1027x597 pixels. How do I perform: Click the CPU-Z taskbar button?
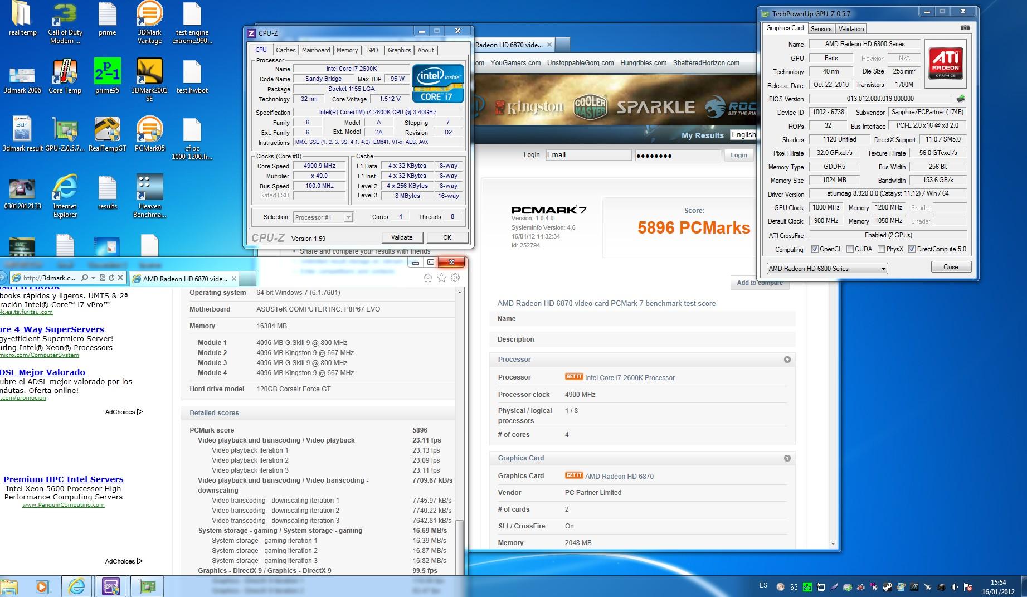pyautogui.click(x=111, y=586)
